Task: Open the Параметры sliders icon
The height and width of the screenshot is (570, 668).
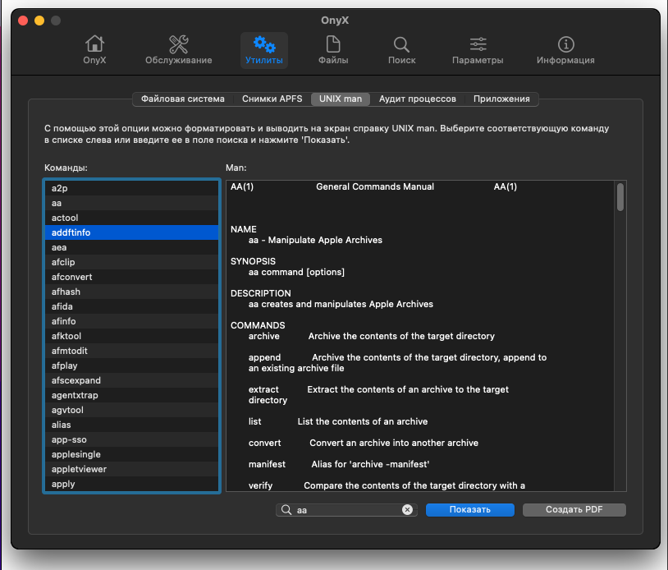Action: coord(478,50)
